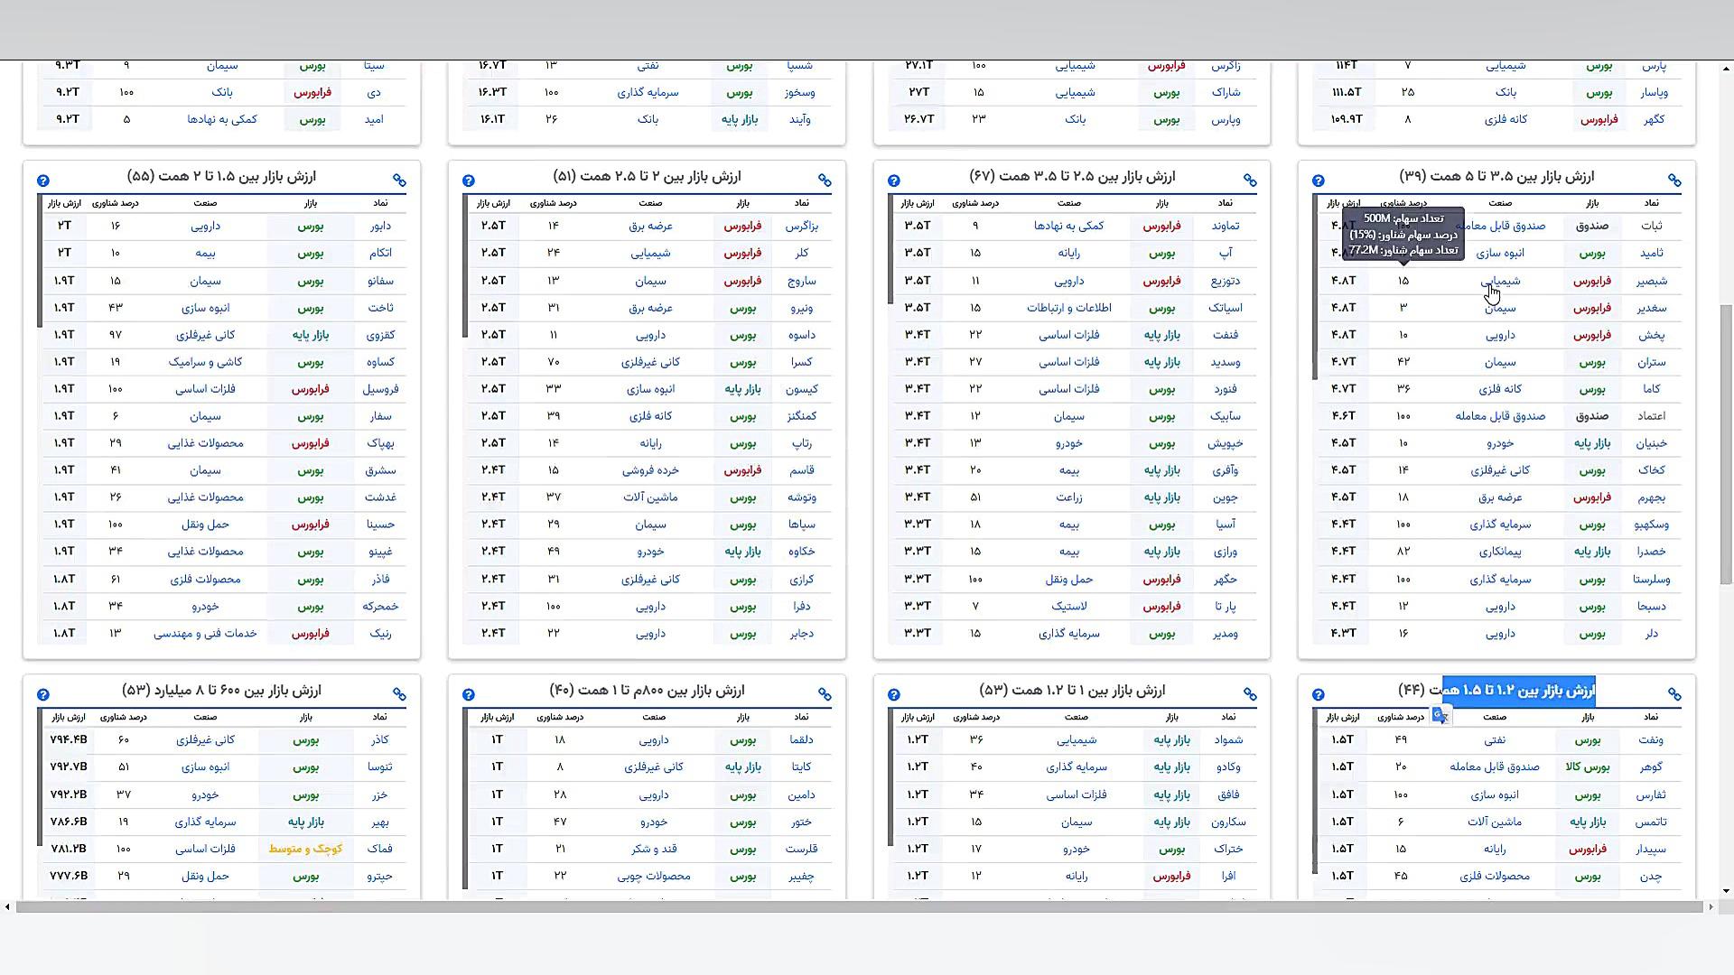
Task: Open help icon of the ۱.۵ تا ۲ همت card
Action: (43, 181)
